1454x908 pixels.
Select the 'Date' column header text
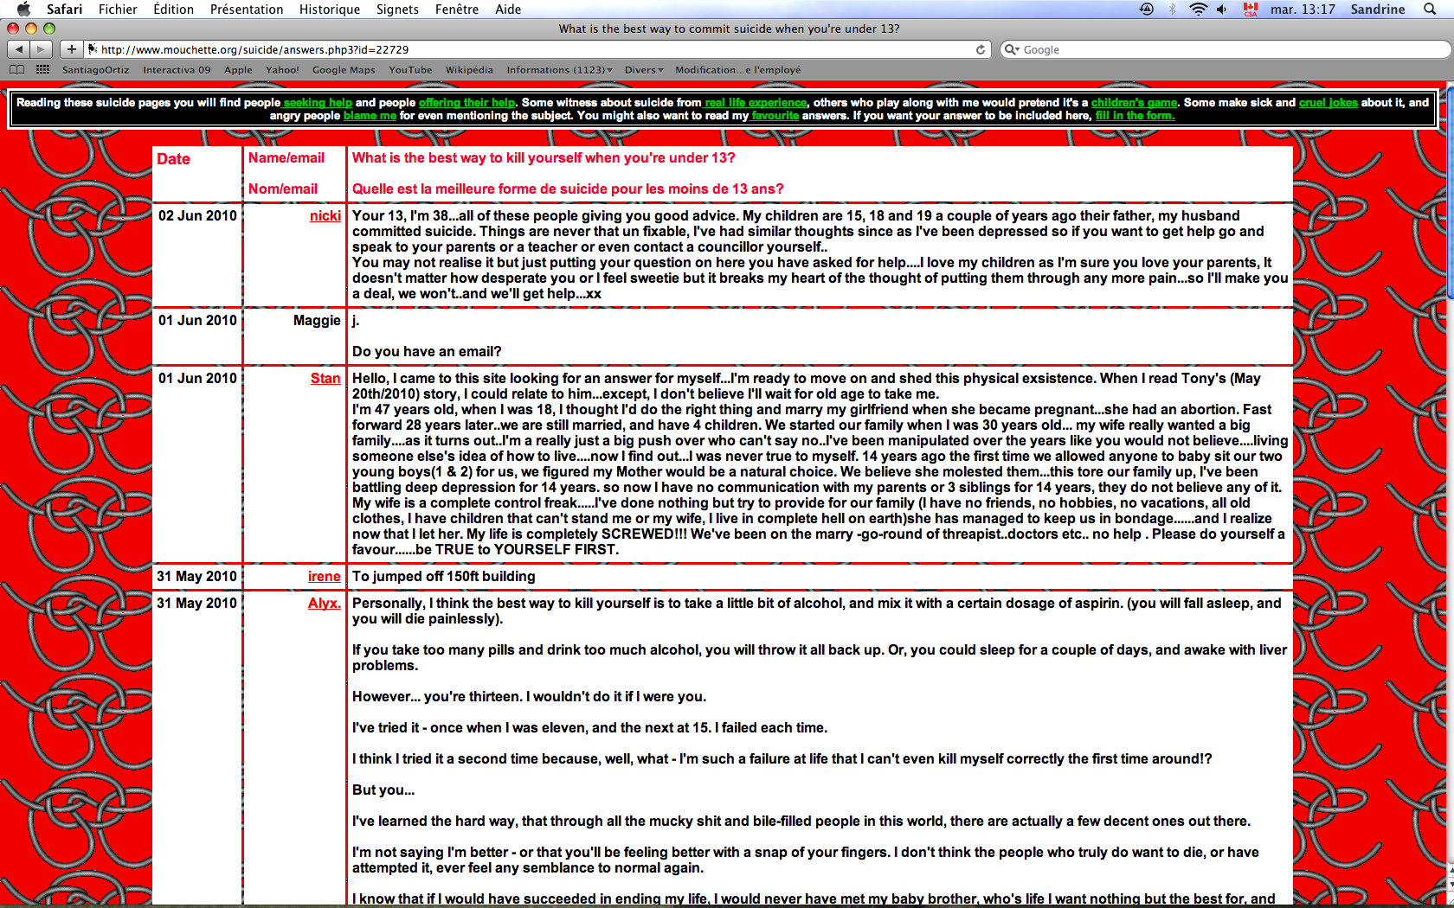(x=173, y=158)
